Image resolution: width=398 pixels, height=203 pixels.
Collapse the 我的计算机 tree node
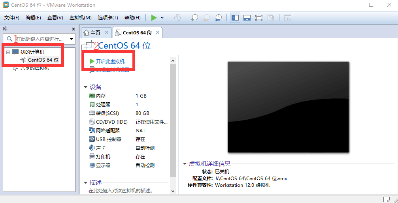(x=8, y=52)
